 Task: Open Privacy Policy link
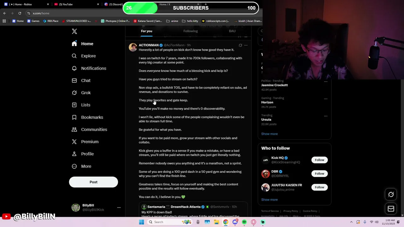pos(291,211)
